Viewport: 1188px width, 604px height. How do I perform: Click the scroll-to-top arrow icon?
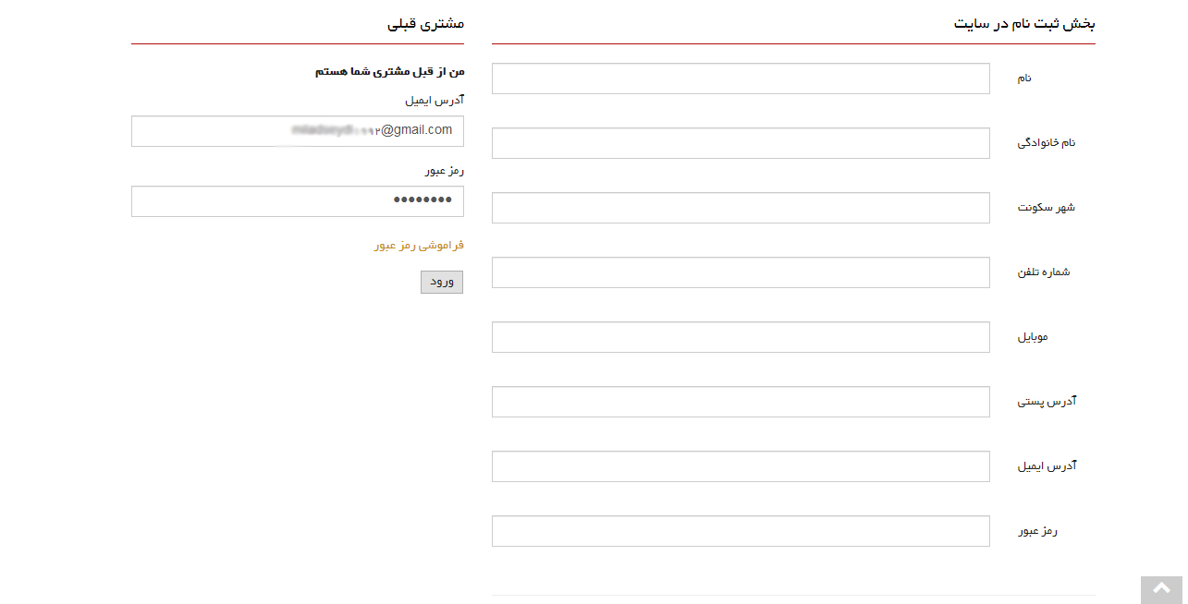(1161, 588)
